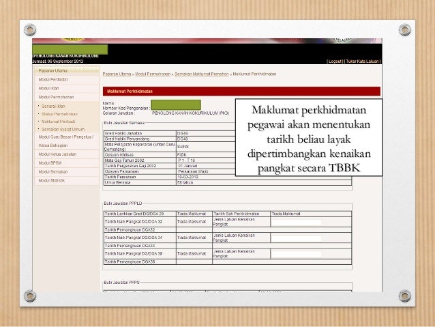Click Persaraan Wajib value

pyautogui.click(x=193, y=171)
